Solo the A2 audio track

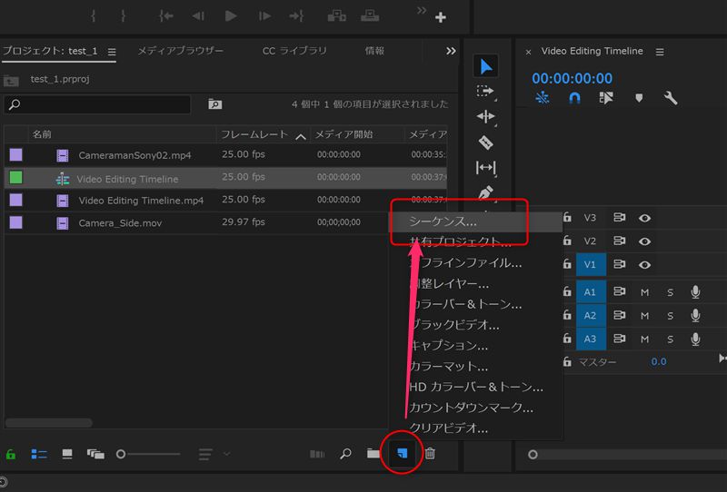click(671, 316)
